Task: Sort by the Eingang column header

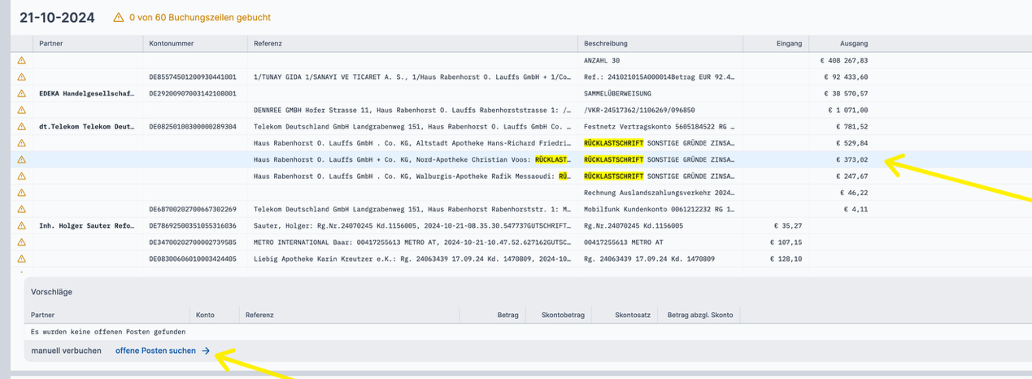Action: coord(788,43)
